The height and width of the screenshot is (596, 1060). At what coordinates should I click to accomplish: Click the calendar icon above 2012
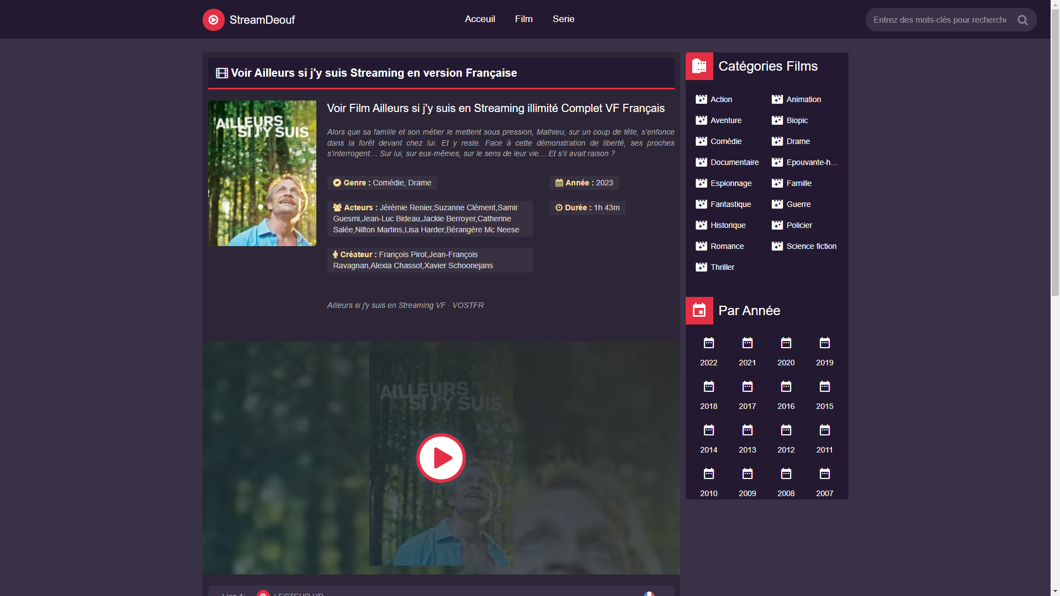coord(786,430)
